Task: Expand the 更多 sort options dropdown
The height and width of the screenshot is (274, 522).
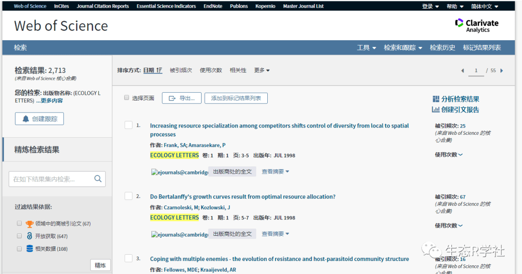Action: 262,71
